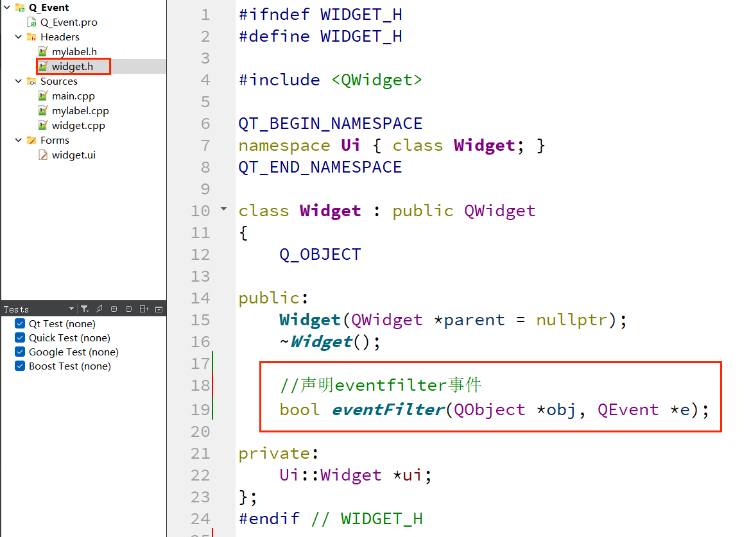Click line number 10 in the gutter

point(200,211)
